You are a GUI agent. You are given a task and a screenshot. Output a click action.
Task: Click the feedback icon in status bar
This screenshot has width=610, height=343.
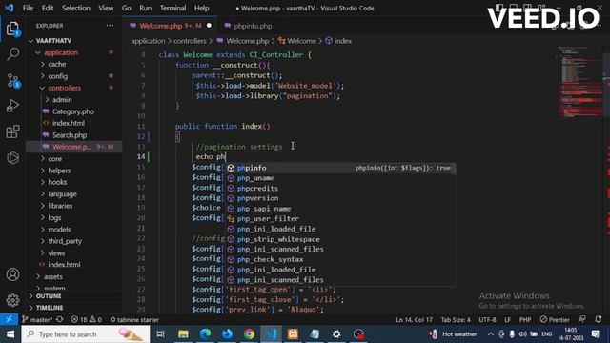click(582, 319)
